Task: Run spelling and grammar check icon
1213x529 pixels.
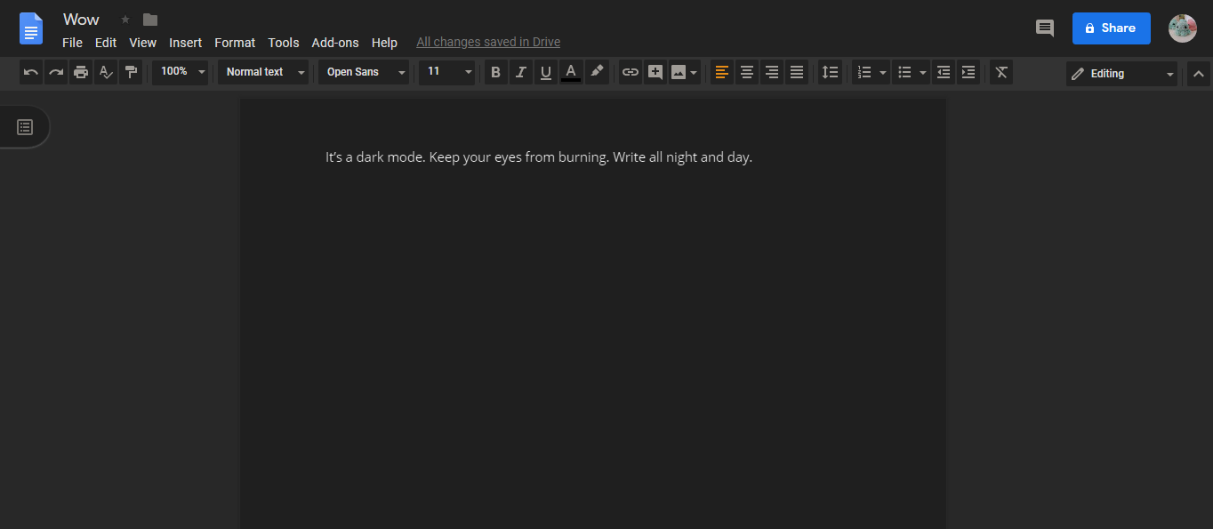Action: pos(106,72)
